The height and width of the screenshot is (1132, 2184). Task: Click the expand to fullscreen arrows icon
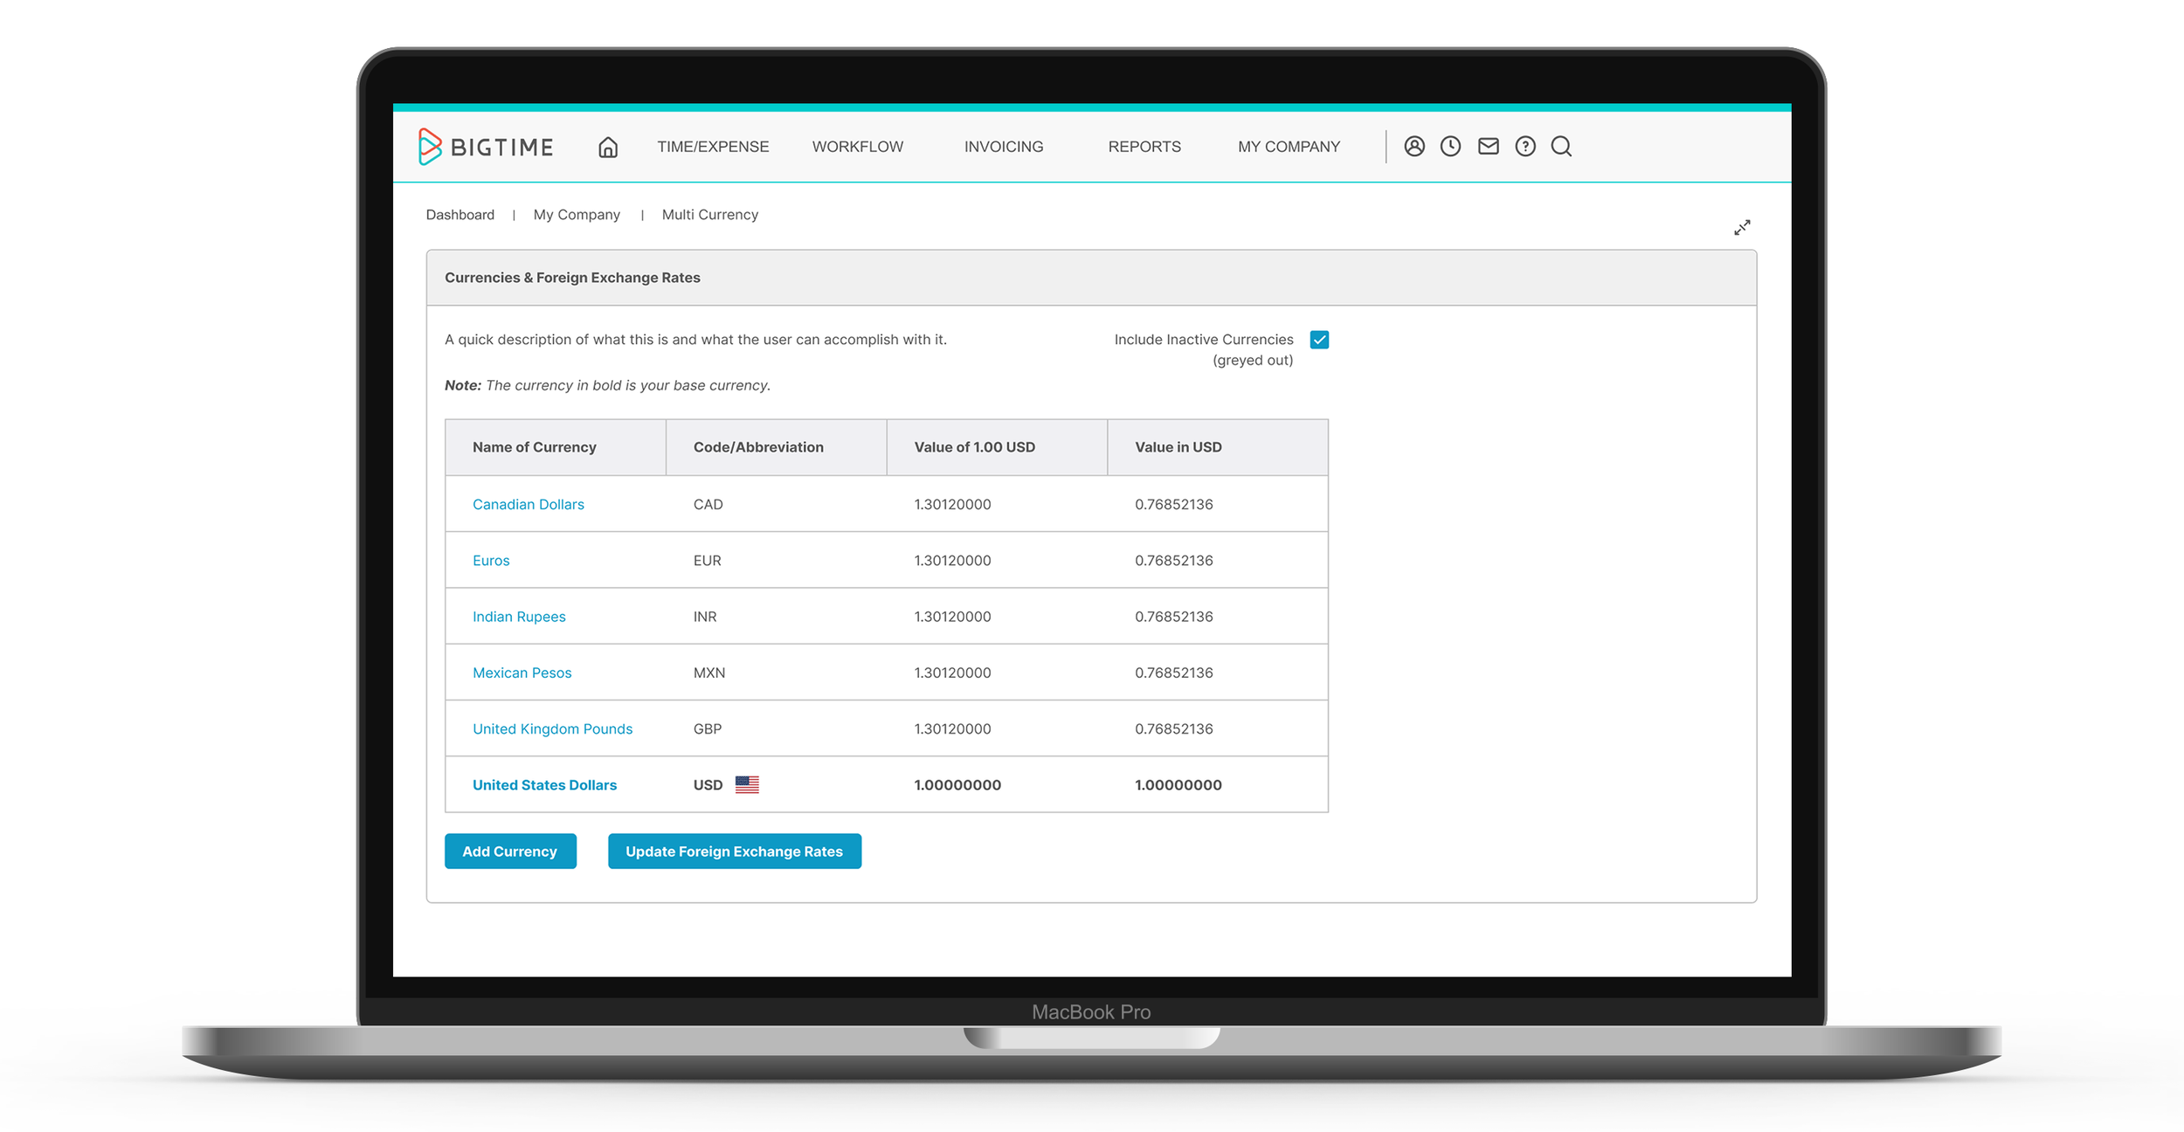point(1742,228)
